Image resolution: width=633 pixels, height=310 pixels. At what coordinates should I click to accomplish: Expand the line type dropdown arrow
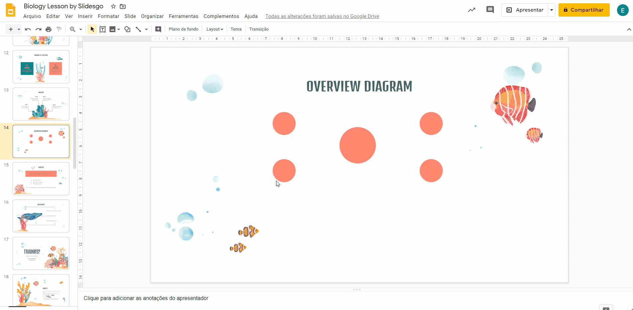click(x=146, y=29)
